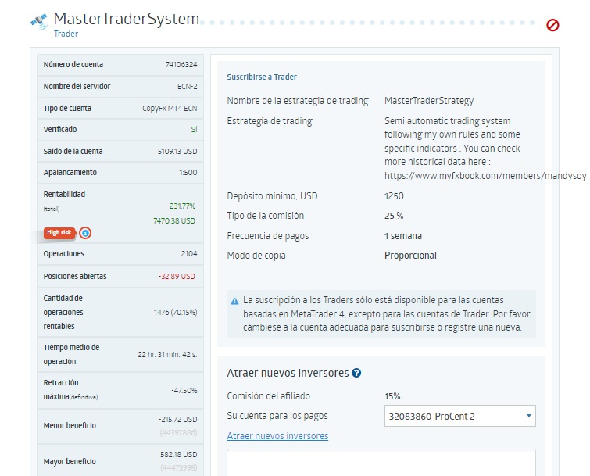The width and height of the screenshot is (590, 476).
Task: Click the max drawdown value -47.50%
Action: 184,391
